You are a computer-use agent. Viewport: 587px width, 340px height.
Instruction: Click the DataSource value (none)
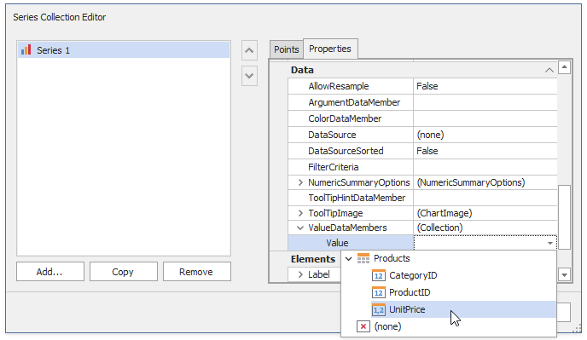click(x=485, y=135)
